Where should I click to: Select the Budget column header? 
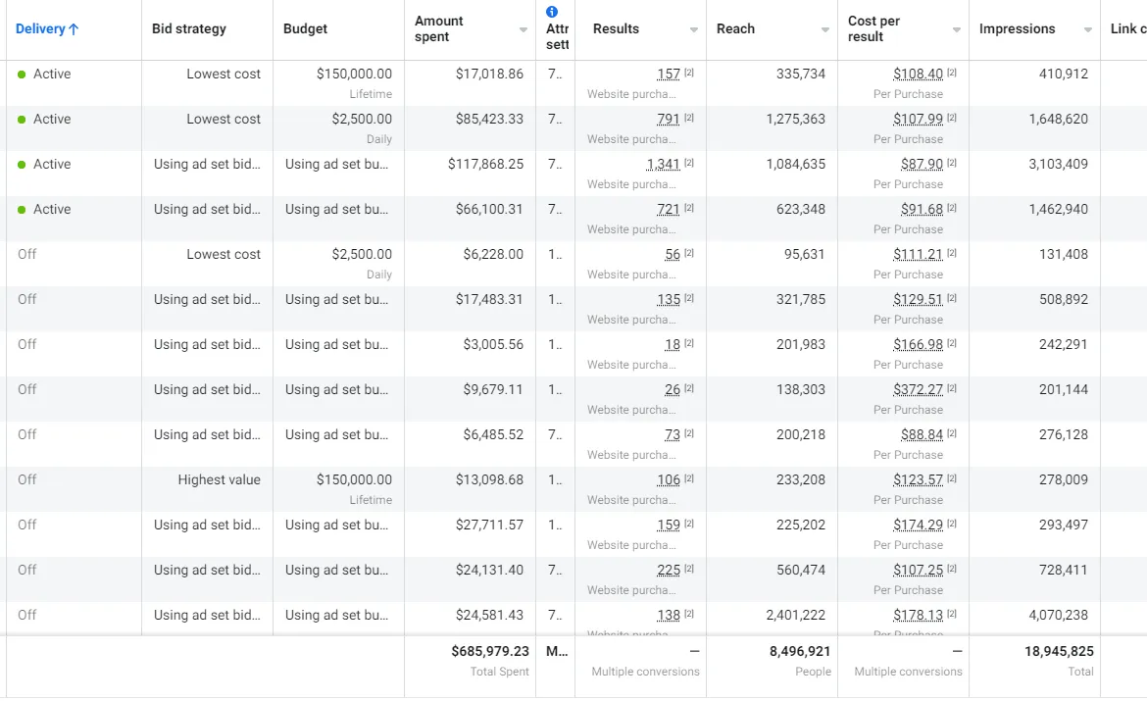point(306,29)
